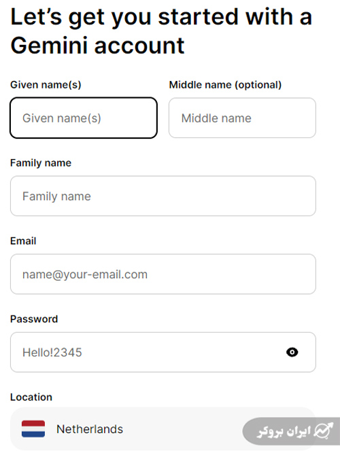This screenshot has height=457, width=340.
Task: Click the "Email" label
Action: tap(23, 241)
